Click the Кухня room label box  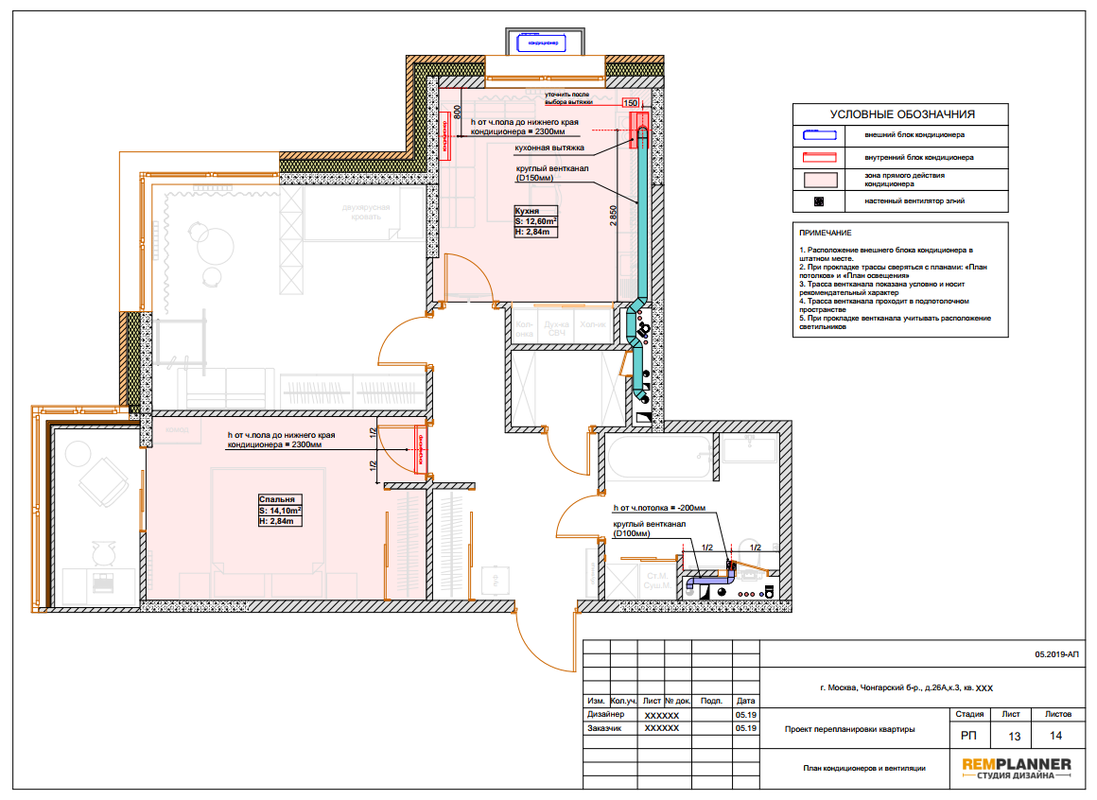pyautogui.click(x=536, y=221)
